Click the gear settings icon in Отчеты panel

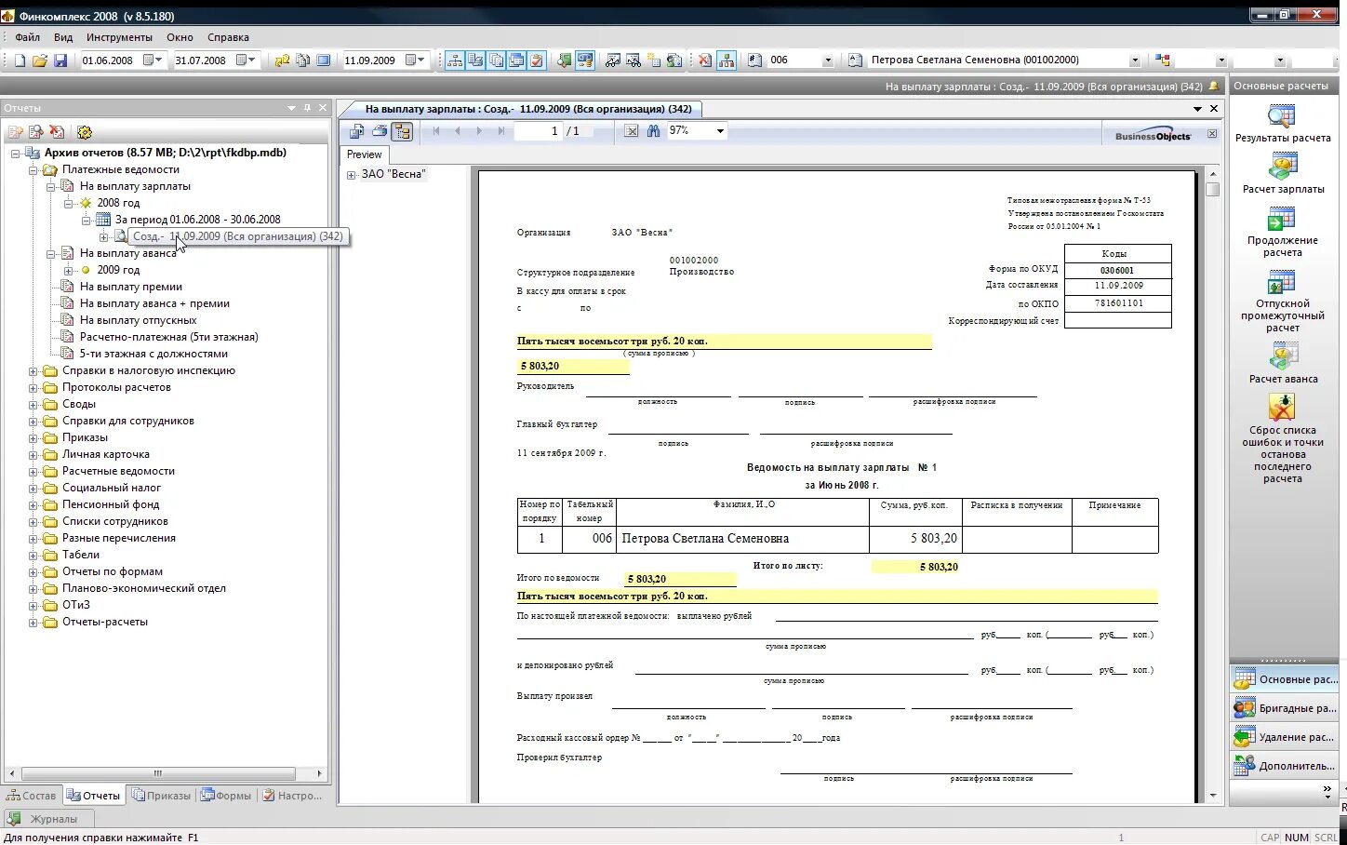click(x=85, y=132)
